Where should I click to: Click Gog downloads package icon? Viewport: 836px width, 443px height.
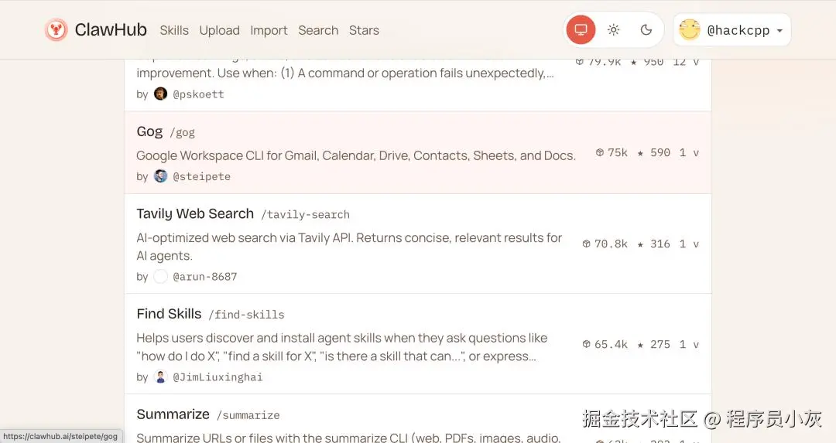600,153
